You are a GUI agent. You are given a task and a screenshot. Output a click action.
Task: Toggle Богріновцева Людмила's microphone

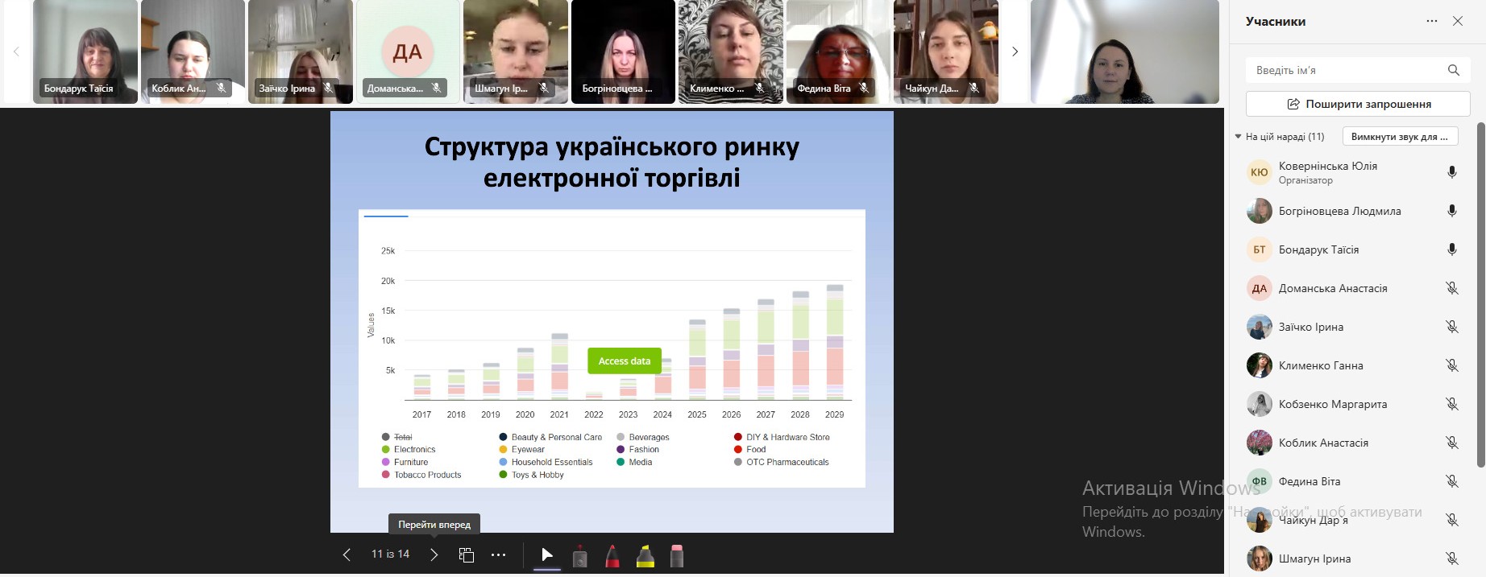click(1451, 211)
